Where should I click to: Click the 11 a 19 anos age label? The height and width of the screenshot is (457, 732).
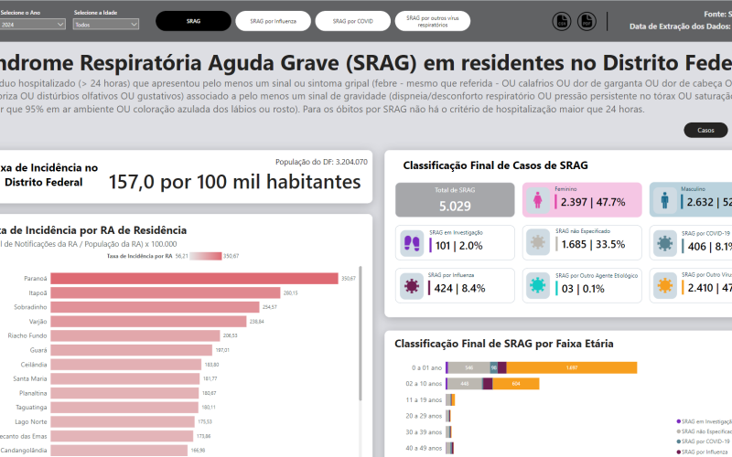(x=424, y=400)
